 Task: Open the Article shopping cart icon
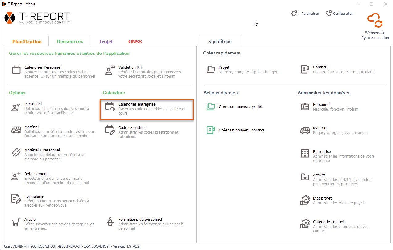16,222
